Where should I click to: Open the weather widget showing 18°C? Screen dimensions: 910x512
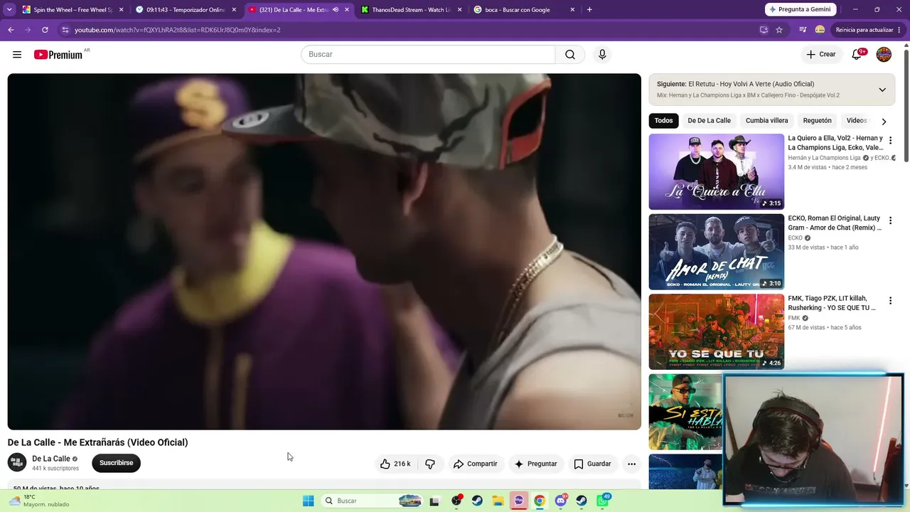click(x=39, y=501)
